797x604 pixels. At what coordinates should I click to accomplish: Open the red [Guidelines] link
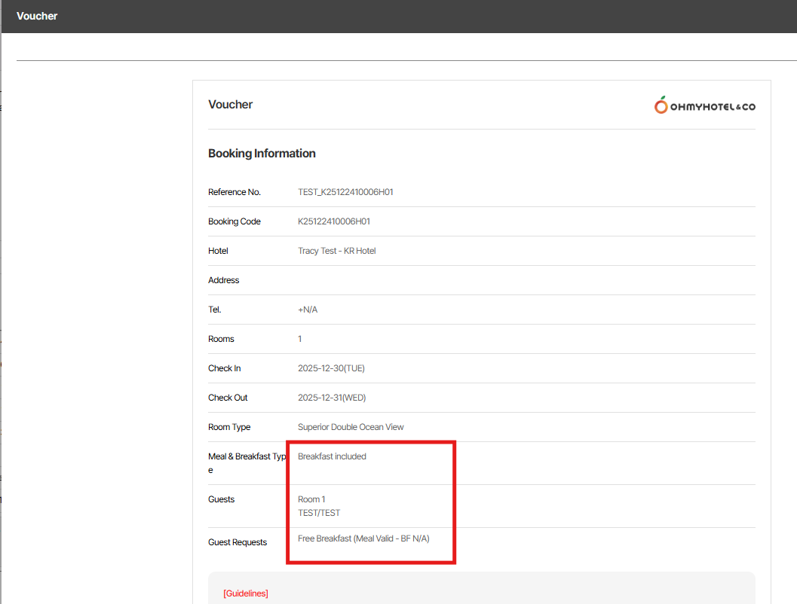(x=246, y=593)
